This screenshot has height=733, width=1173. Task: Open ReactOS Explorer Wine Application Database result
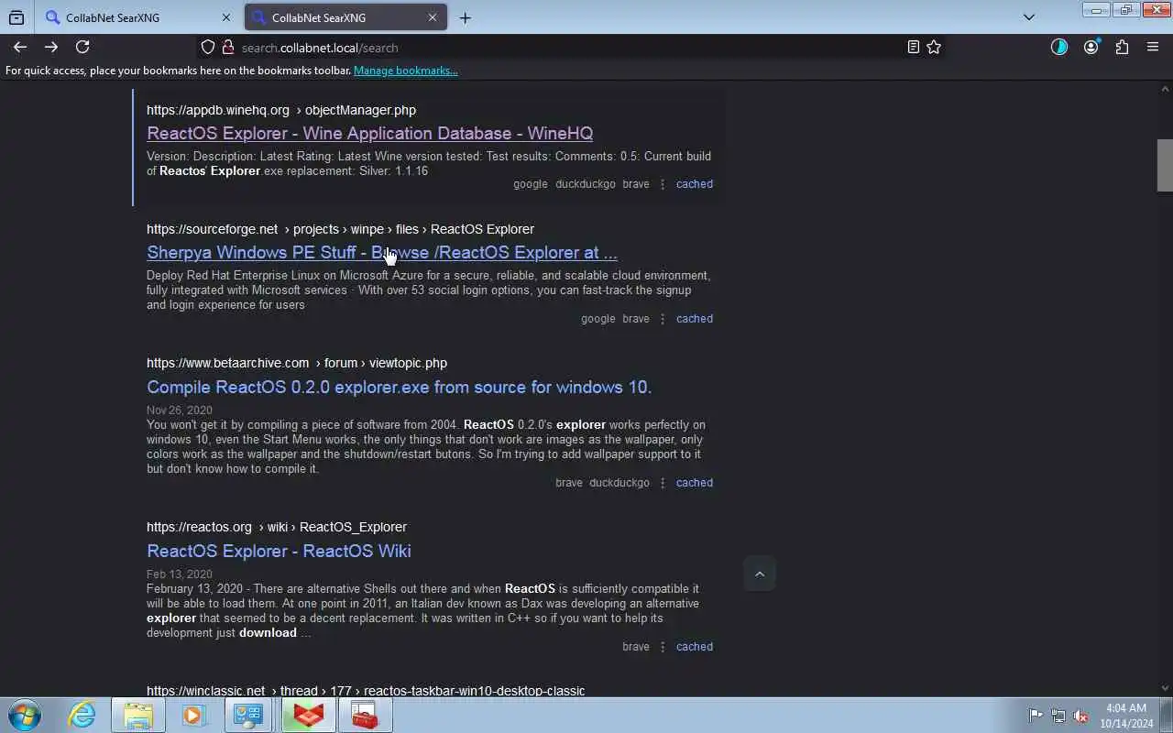pos(369,133)
